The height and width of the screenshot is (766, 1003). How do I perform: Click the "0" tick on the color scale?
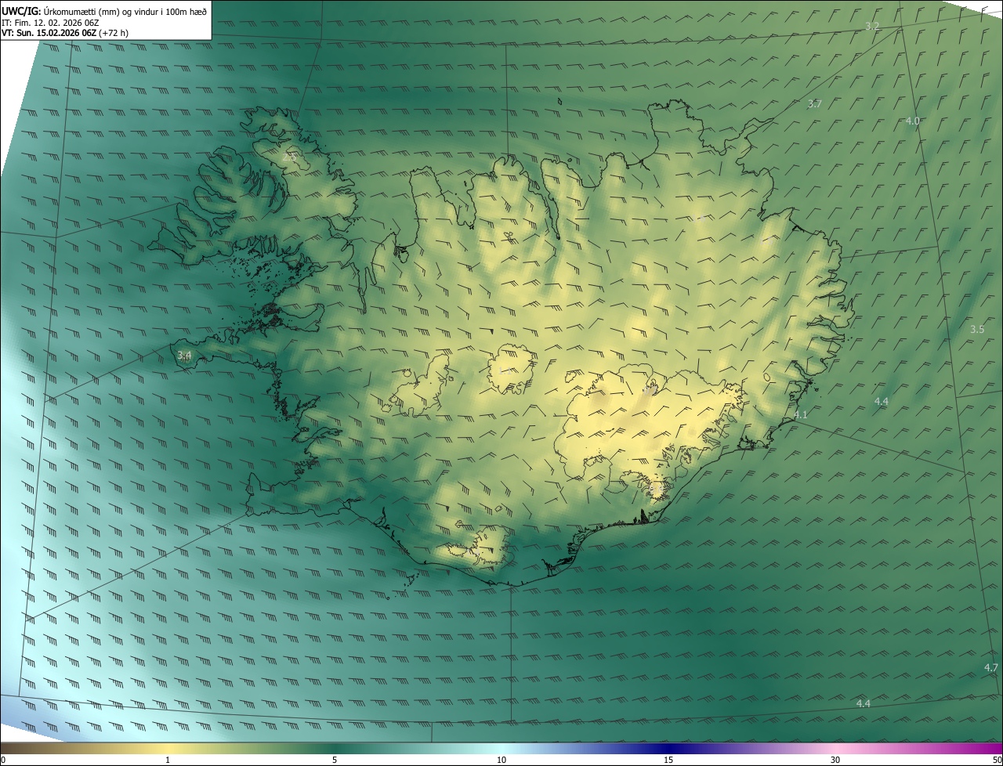3,760
